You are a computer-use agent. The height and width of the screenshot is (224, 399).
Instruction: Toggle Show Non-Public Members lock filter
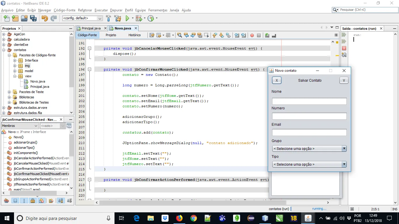pyautogui.click(x=33, y=201)
